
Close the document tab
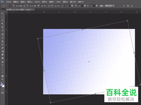33,10
